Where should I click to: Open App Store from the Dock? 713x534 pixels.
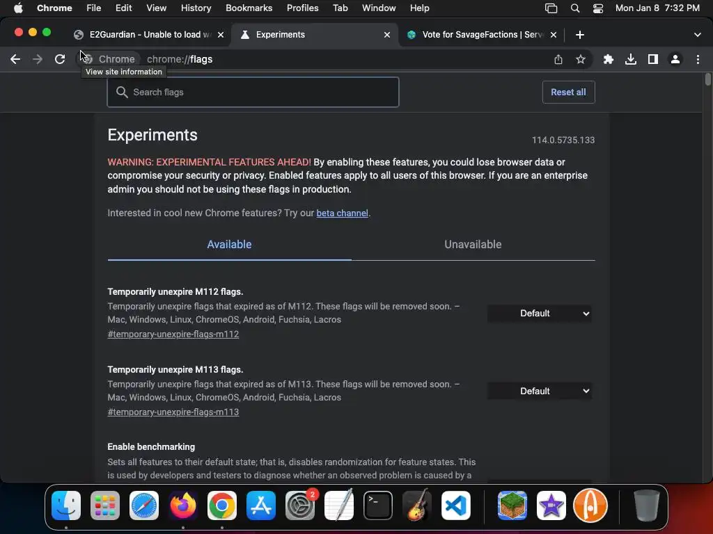pos(261,505)
